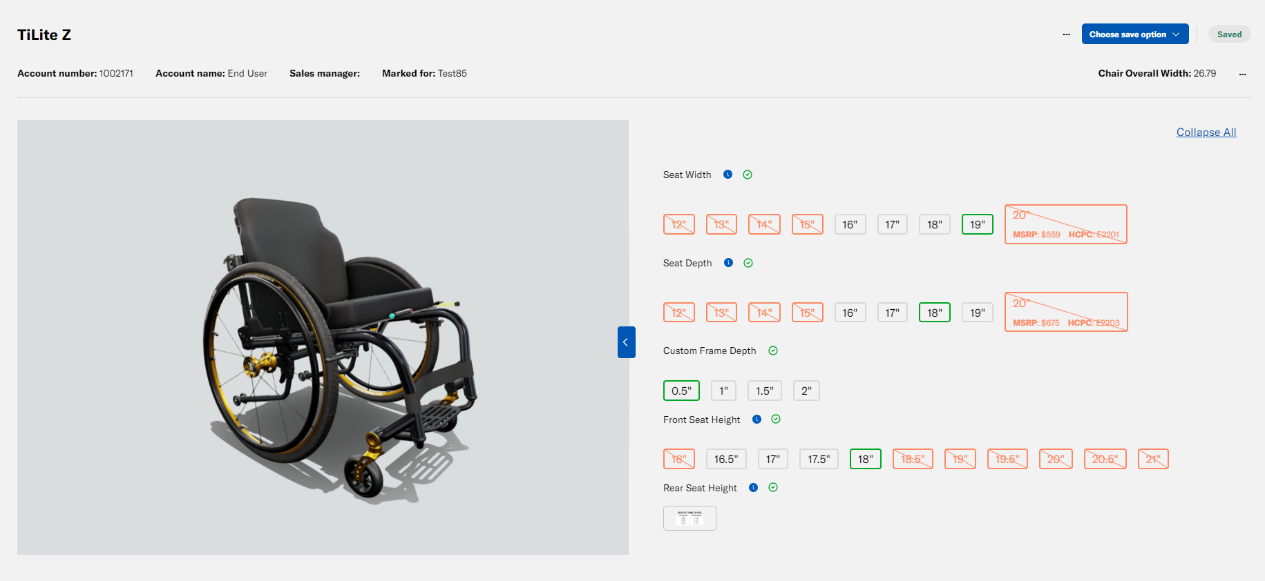Image resolution: width=1265 pixels, height=581 pixels.
Task: Select disabled Front Seat Height 19.5"
Action: pyautogui.click(x=1007, y=459)
